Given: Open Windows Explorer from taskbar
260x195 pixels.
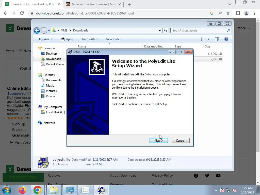Looking at the screenshot, I should [54, 190].
